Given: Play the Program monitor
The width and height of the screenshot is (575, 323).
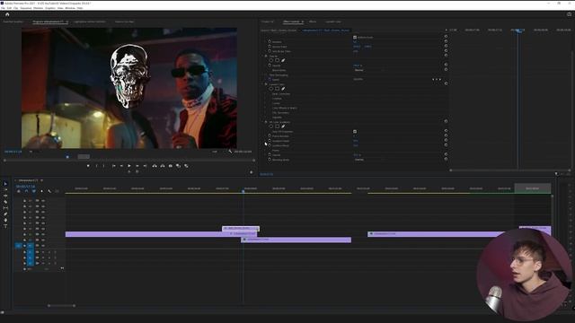Looking at the screenshot, I should click(x=129, y=166).
